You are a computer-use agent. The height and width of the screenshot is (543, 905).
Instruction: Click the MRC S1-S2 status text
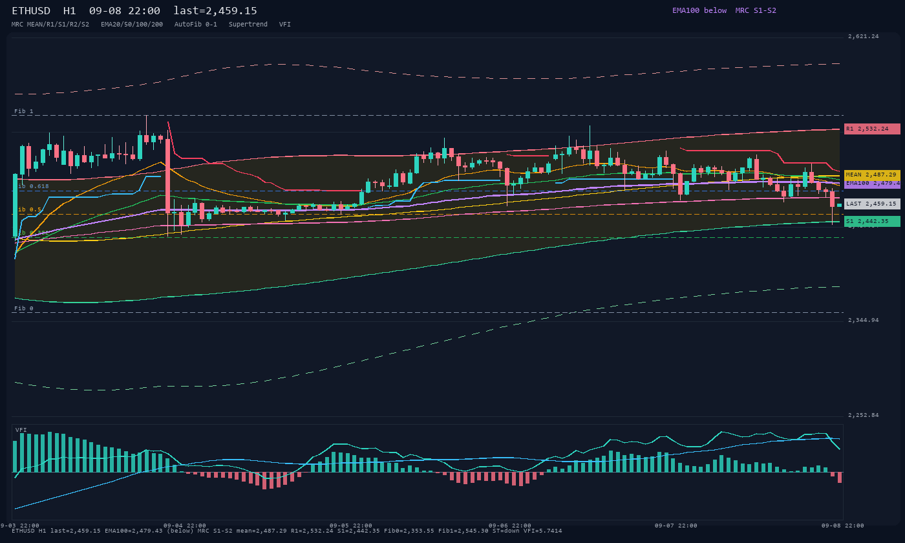pyautogui.click(x=756, y=10)
